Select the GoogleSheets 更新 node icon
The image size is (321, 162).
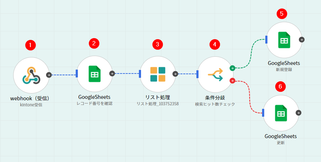click(x=281, y=113)
